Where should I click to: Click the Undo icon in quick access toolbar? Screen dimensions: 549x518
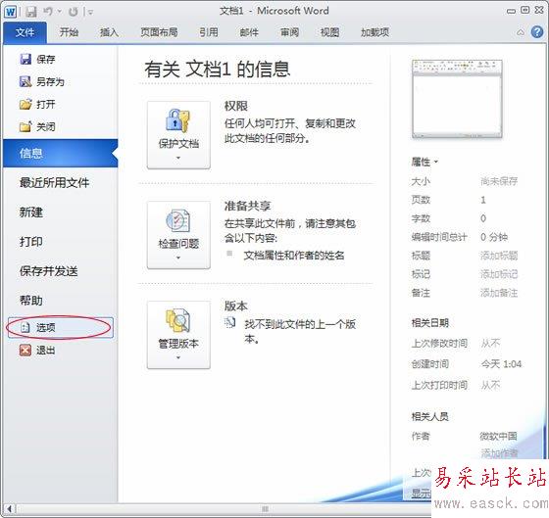tap(48, 12)
